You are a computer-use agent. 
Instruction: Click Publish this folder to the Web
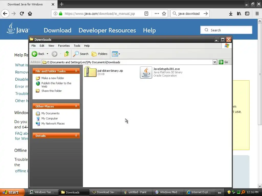pyautogui.click(x=56, y=85)
